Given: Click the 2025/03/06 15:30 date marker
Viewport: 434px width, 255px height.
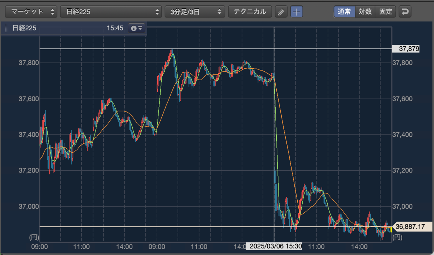Looking at the screenshot, I should [x=274, y=247].
